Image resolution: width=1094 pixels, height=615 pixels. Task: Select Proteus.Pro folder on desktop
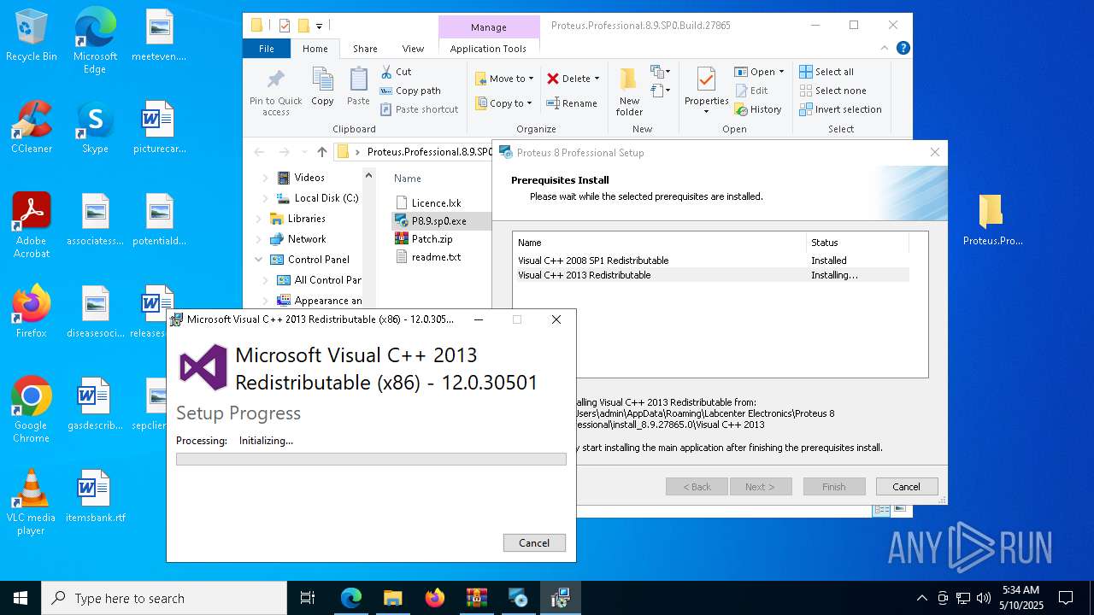coord(992,220)
